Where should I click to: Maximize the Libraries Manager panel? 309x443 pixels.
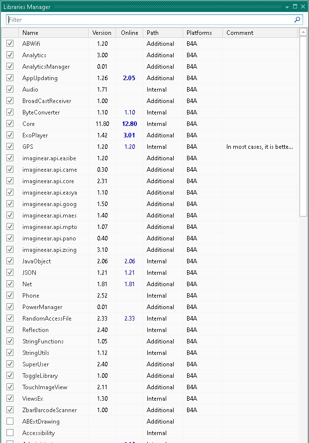(295, 6)
